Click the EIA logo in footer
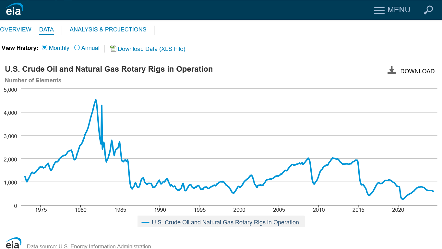Viewport: 442px width, 249px height. click(x=13, y=243)
